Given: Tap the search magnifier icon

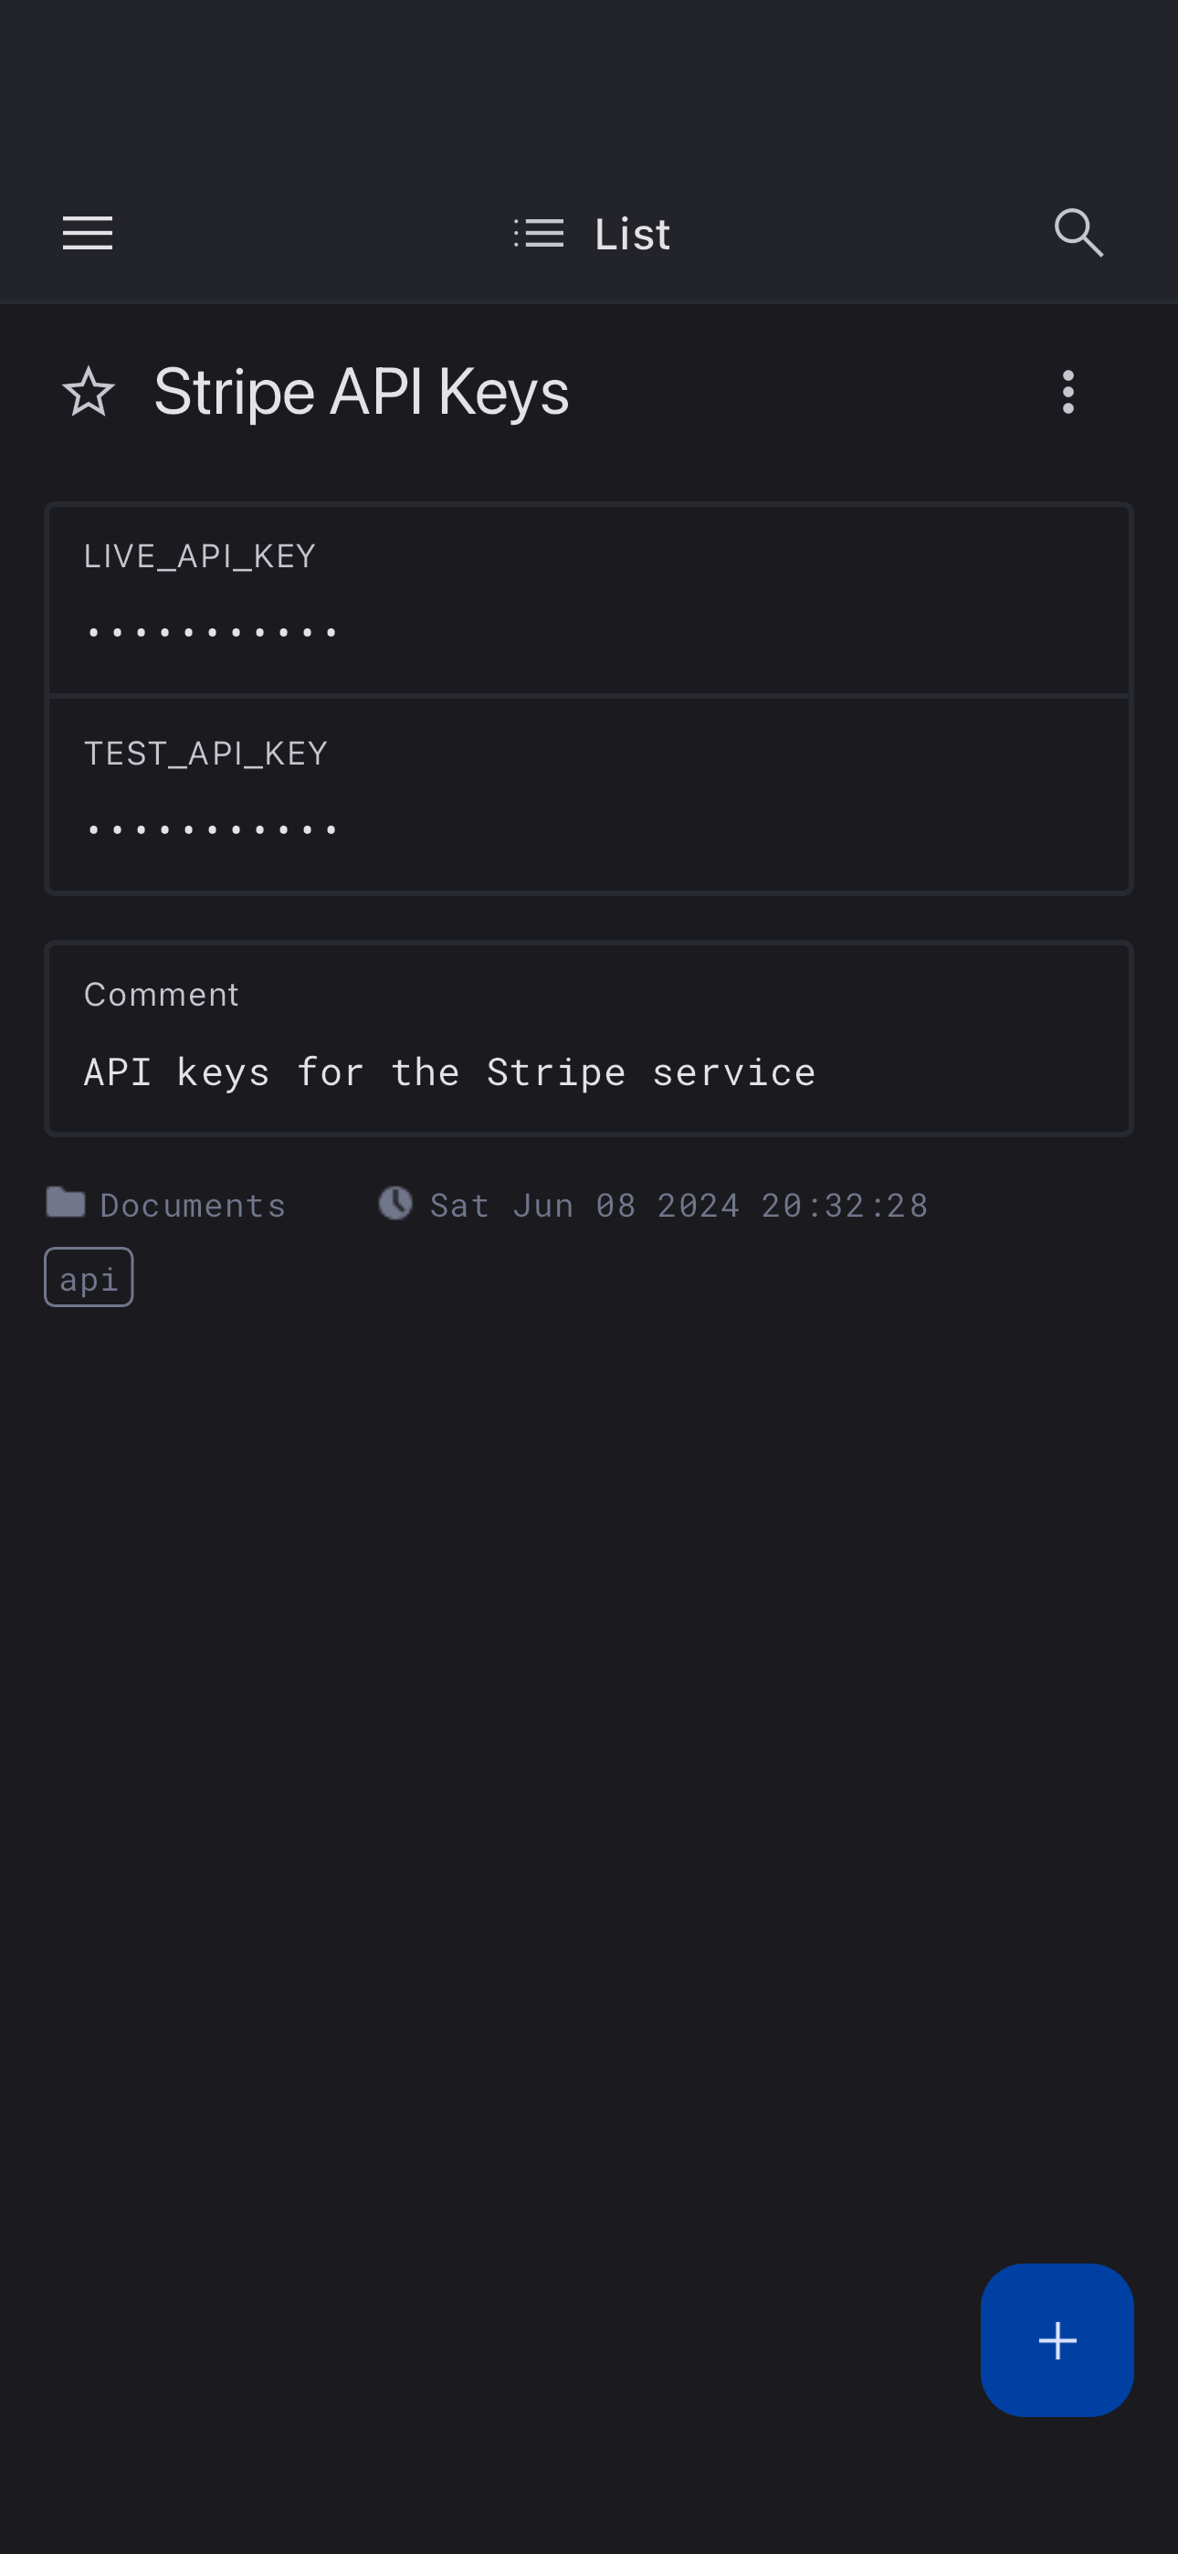Looking at the screenshot, I should [1078, 234].
